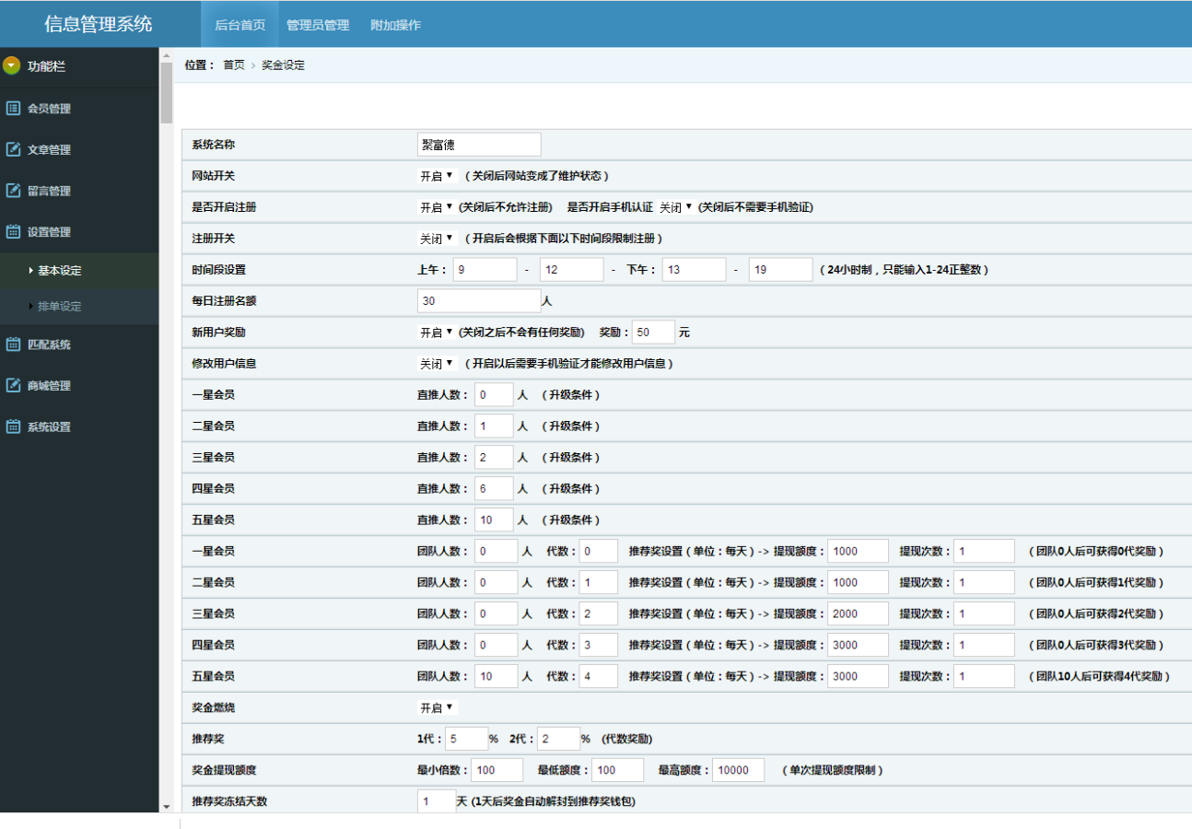Click the 系统名称 text field
This screenshot has height=829, width=1192.
tap(479, 145)
